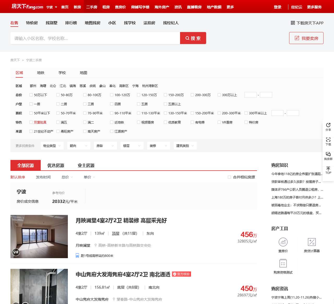Open the 物业类型 dropdown

(52, 146)
